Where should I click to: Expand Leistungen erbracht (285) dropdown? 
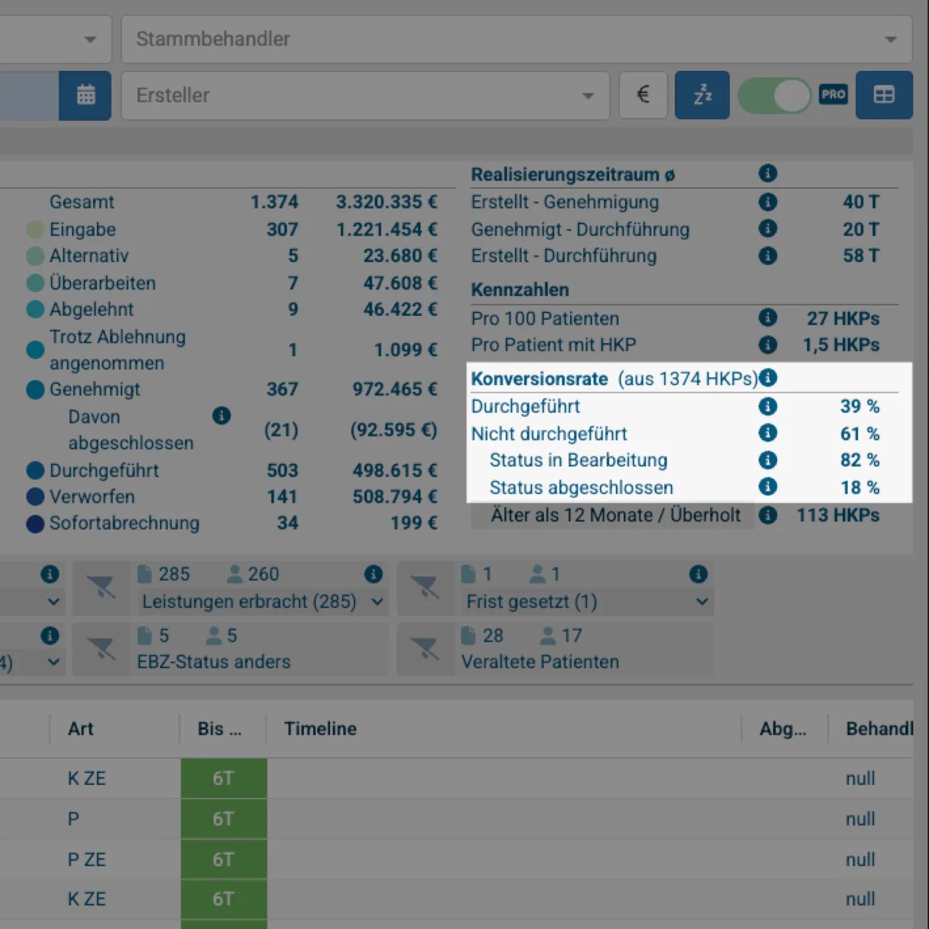click(263, 602)
